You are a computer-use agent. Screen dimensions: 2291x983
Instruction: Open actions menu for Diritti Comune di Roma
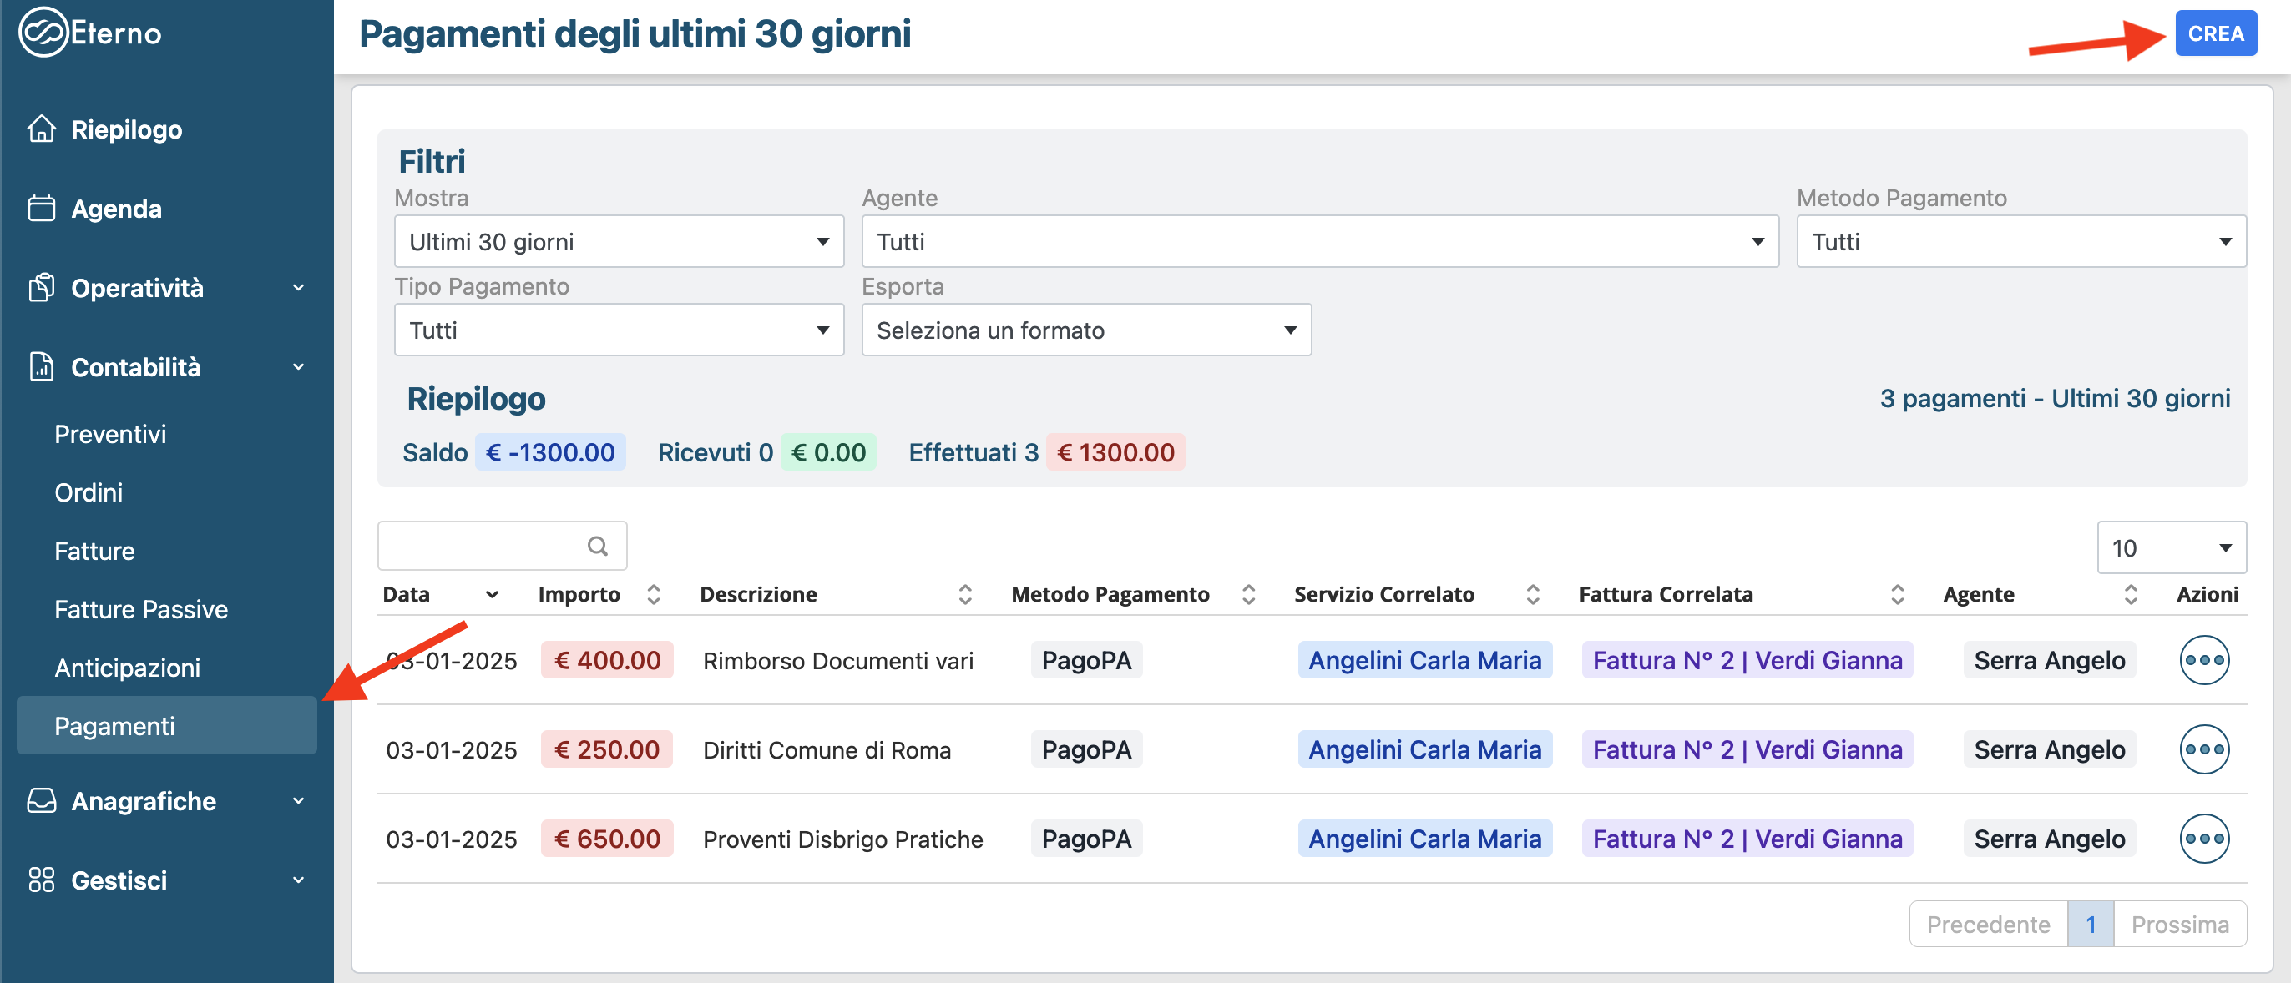click(x=2203, y=749)
